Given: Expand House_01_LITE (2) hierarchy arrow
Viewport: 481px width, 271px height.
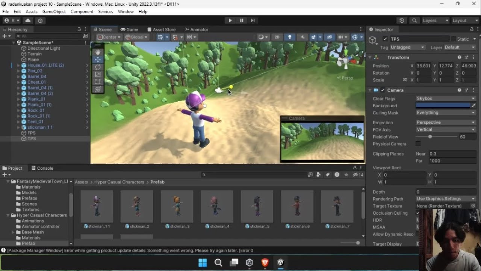Looking at the screenshot, I should click(18, 65).
